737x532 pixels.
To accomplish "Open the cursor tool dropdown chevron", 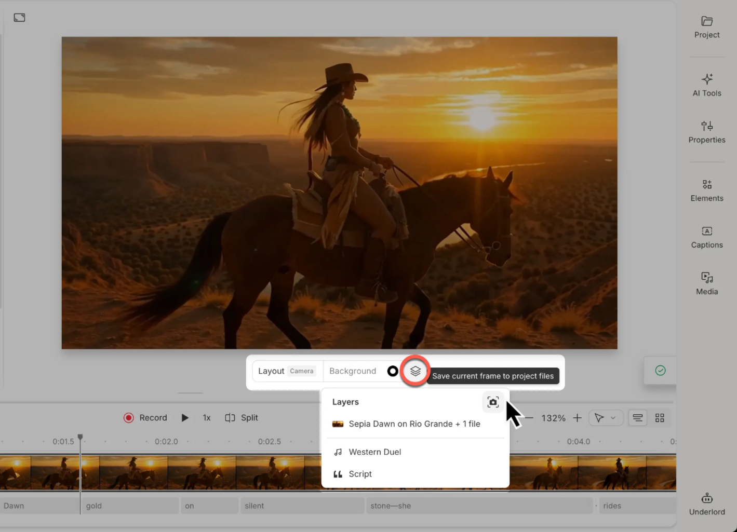I will (613, 417).
